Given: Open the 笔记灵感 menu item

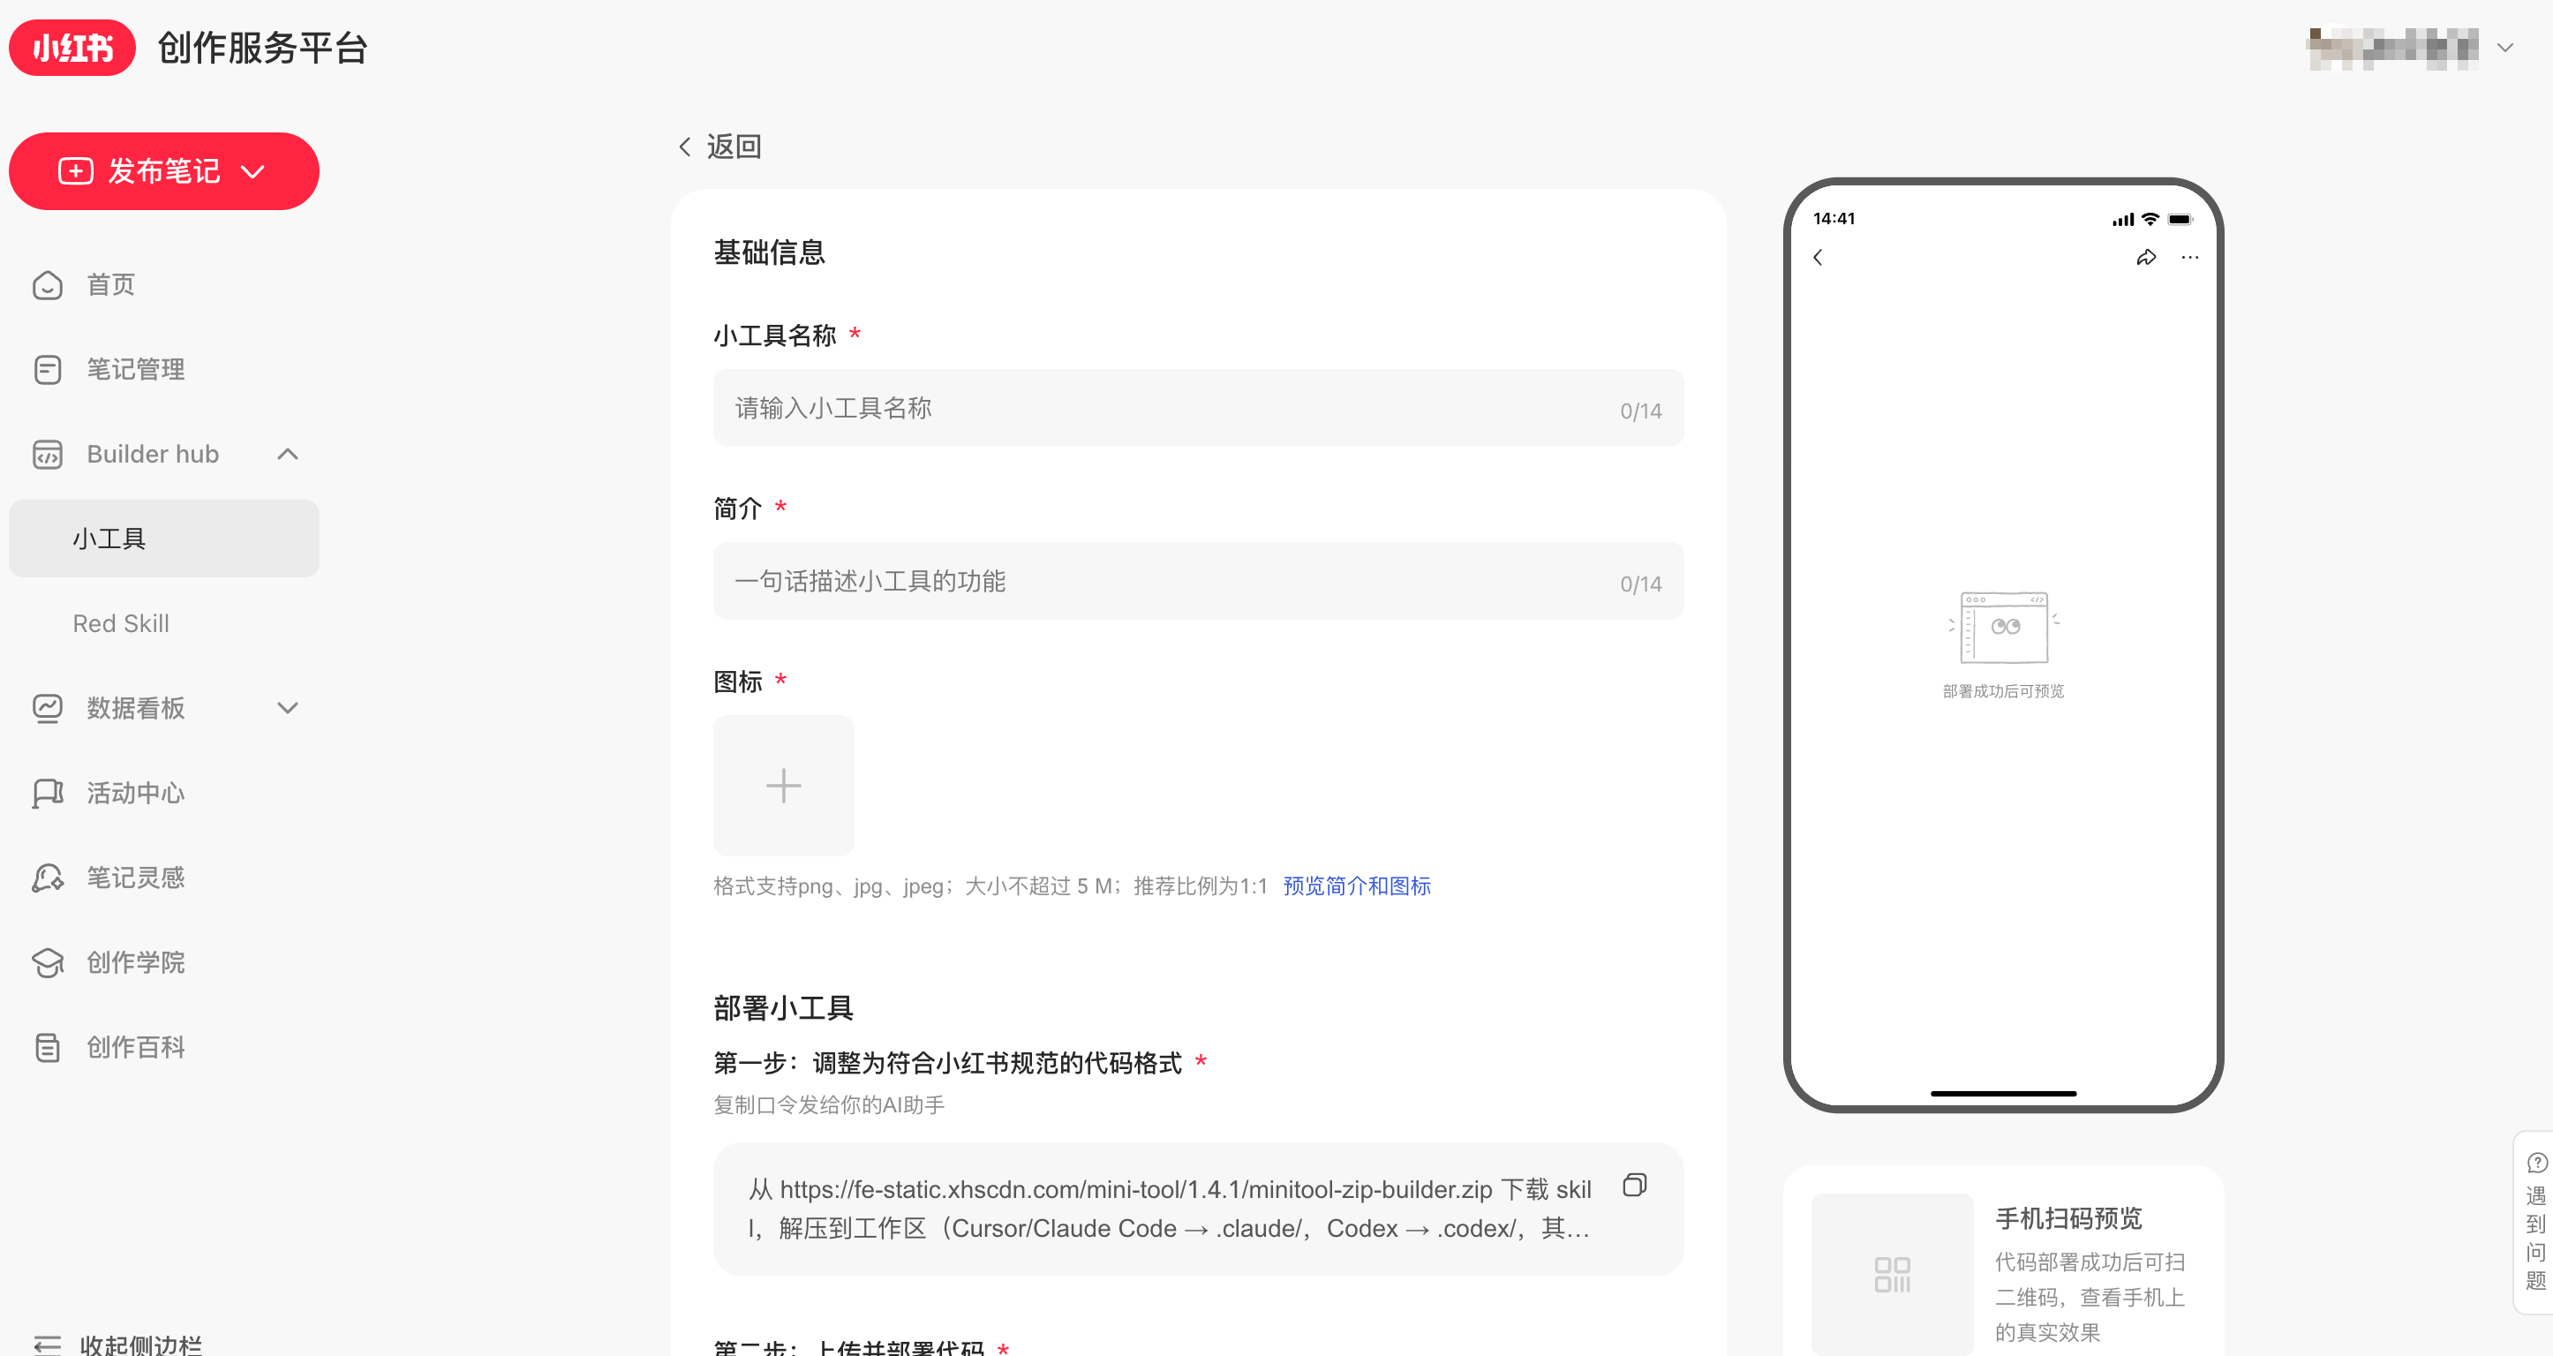Looking at the screenshot, I should (163, 878).
